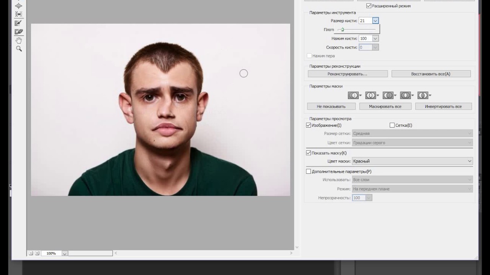Image resolution: width=490 pixels, height=275 pixels.
Task: Tick the Дополнительные параметры(P) checkbox
Action: point(309,171)
